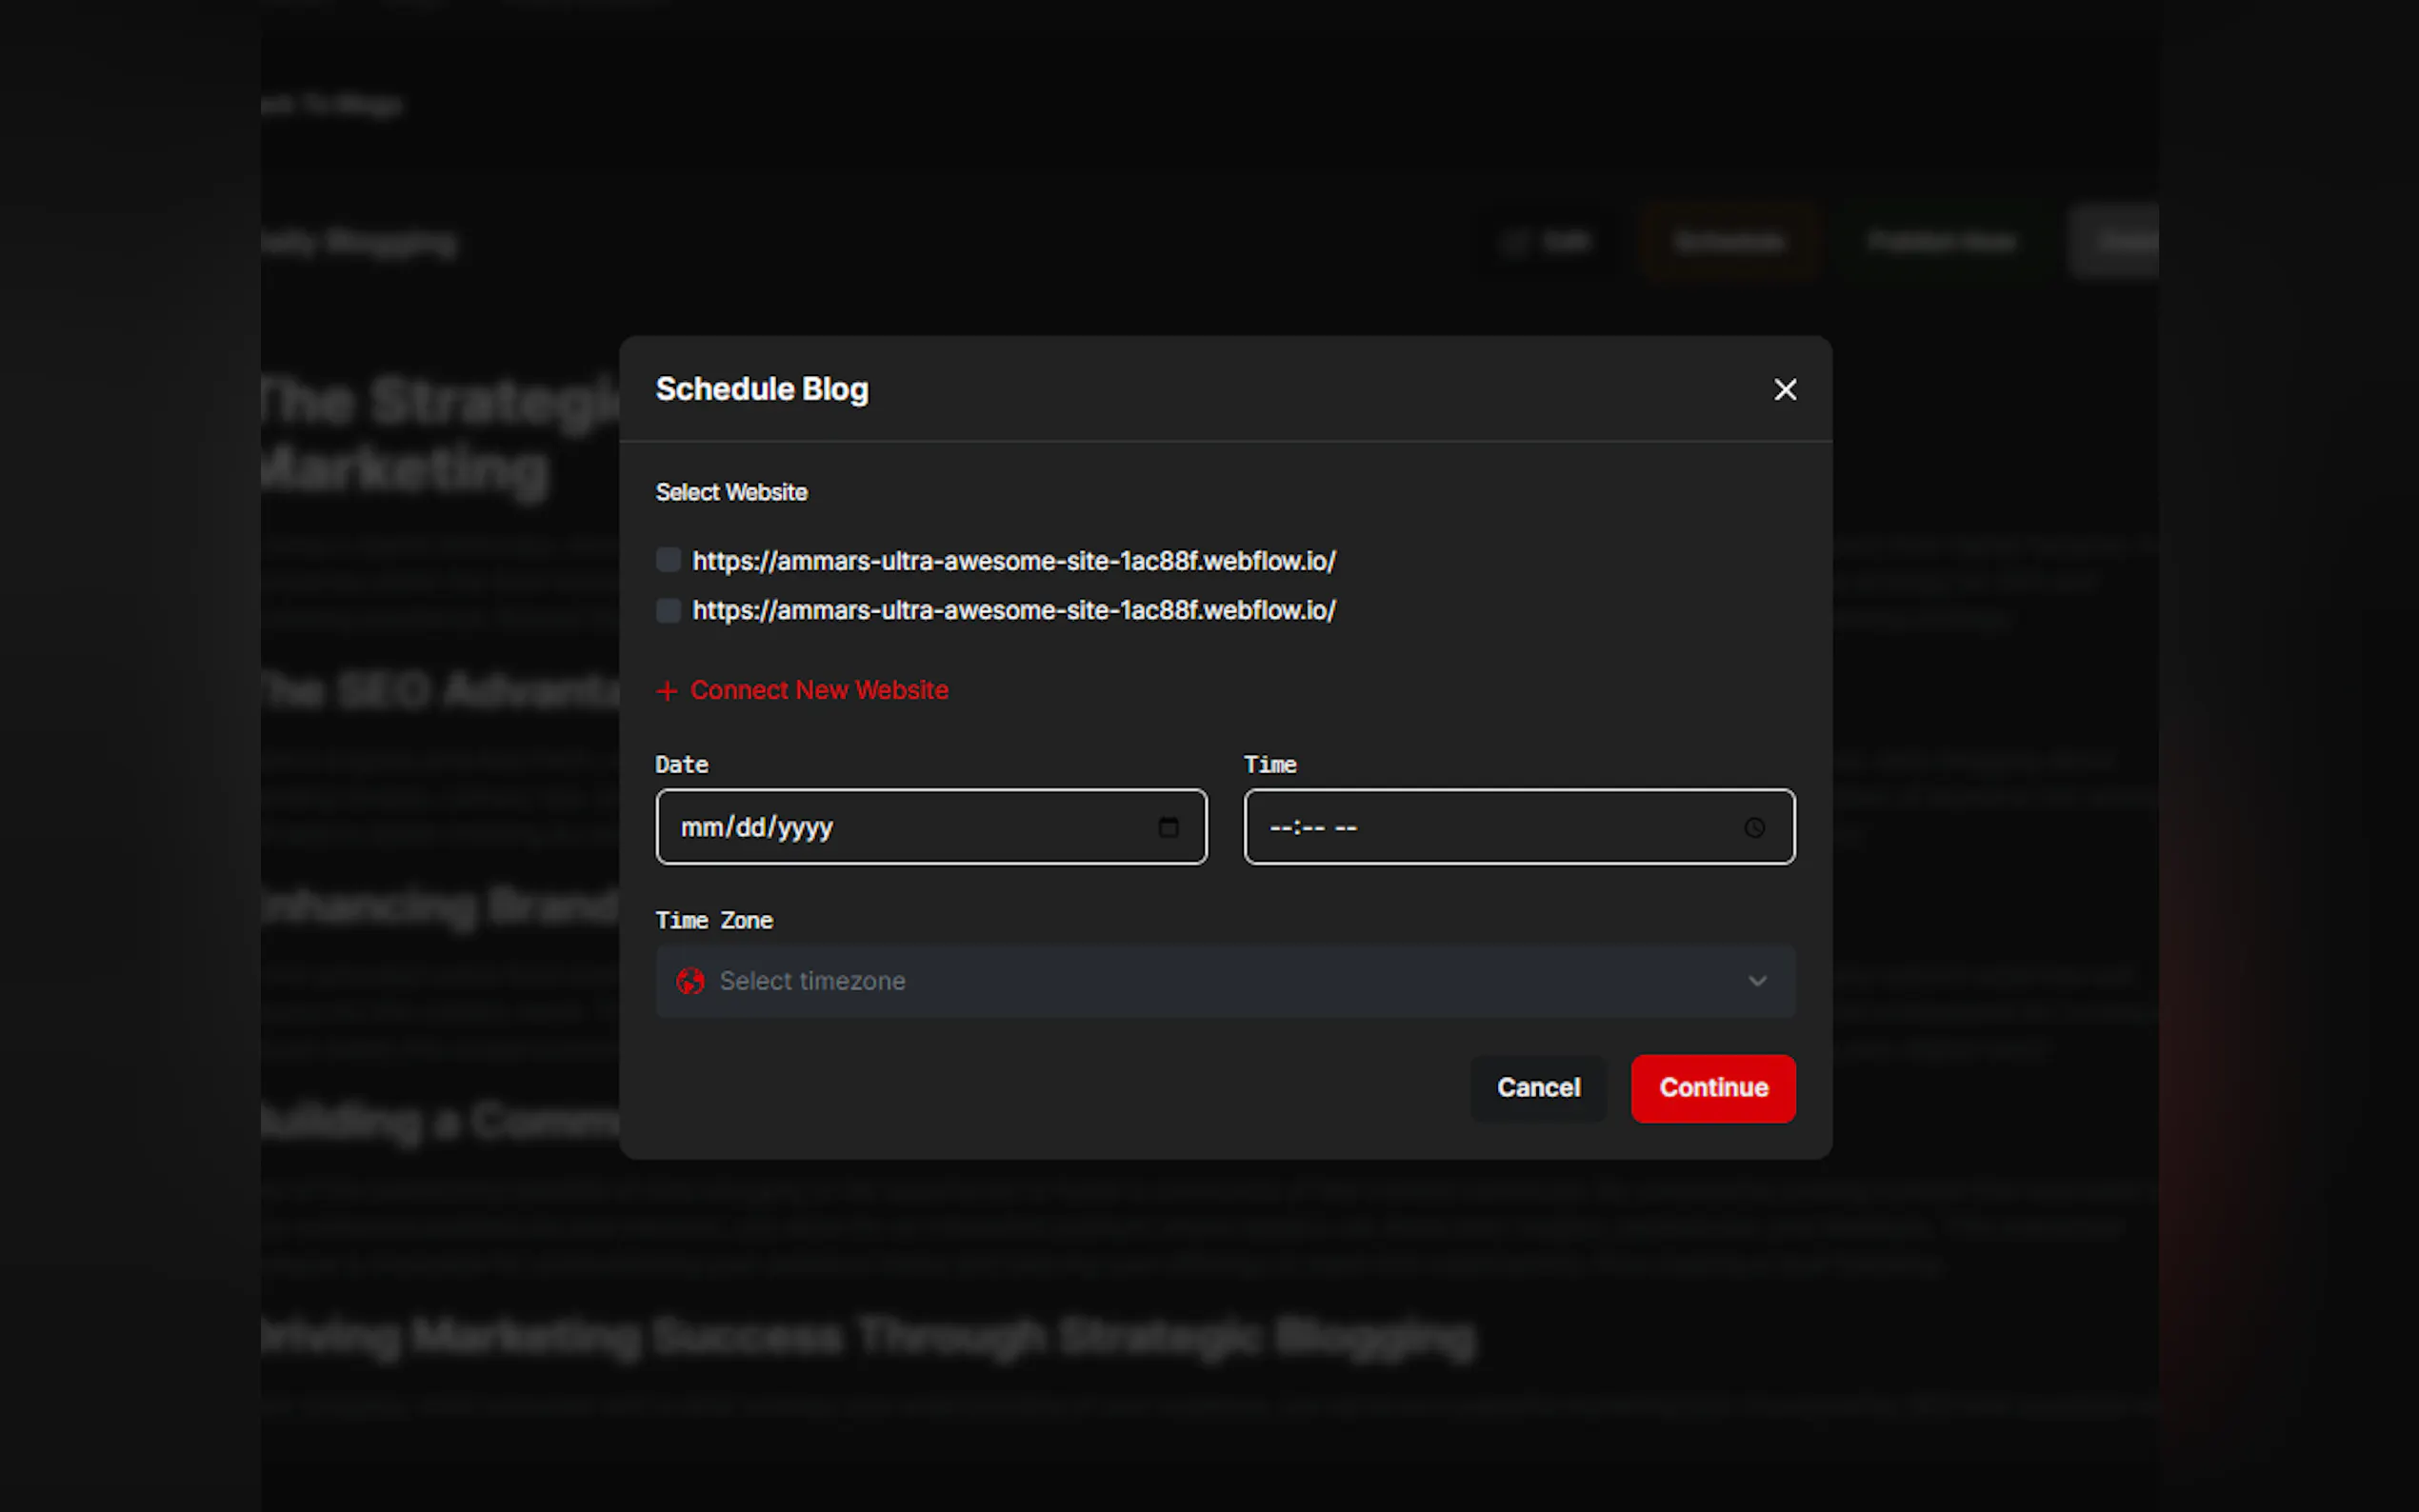Open the clock time picker icon
This screenshot has height=1512, width=2419.
tap(1754, 827)
